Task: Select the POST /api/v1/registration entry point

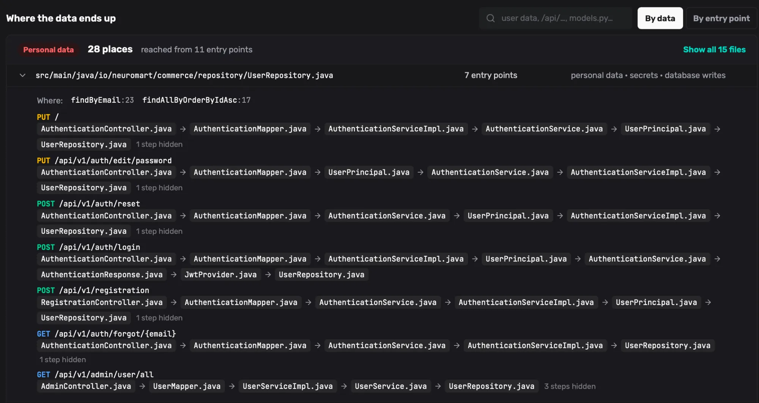Action: [x=93, y=290]
